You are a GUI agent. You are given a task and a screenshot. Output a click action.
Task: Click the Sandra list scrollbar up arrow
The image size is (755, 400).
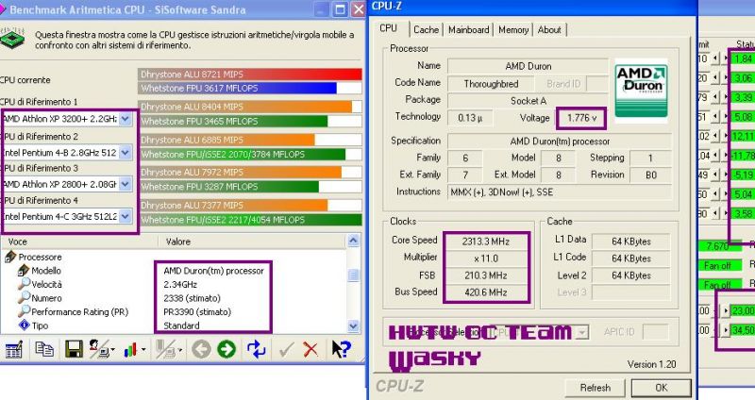(x=353, y=241)
